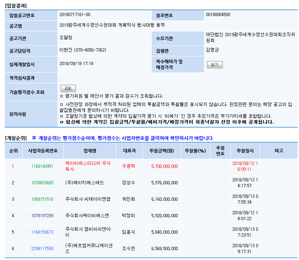This screenshot has height=260, width=299.
Task: Click bid time 2018/09/13 09:17:31
Action: [x=245, y=249]
